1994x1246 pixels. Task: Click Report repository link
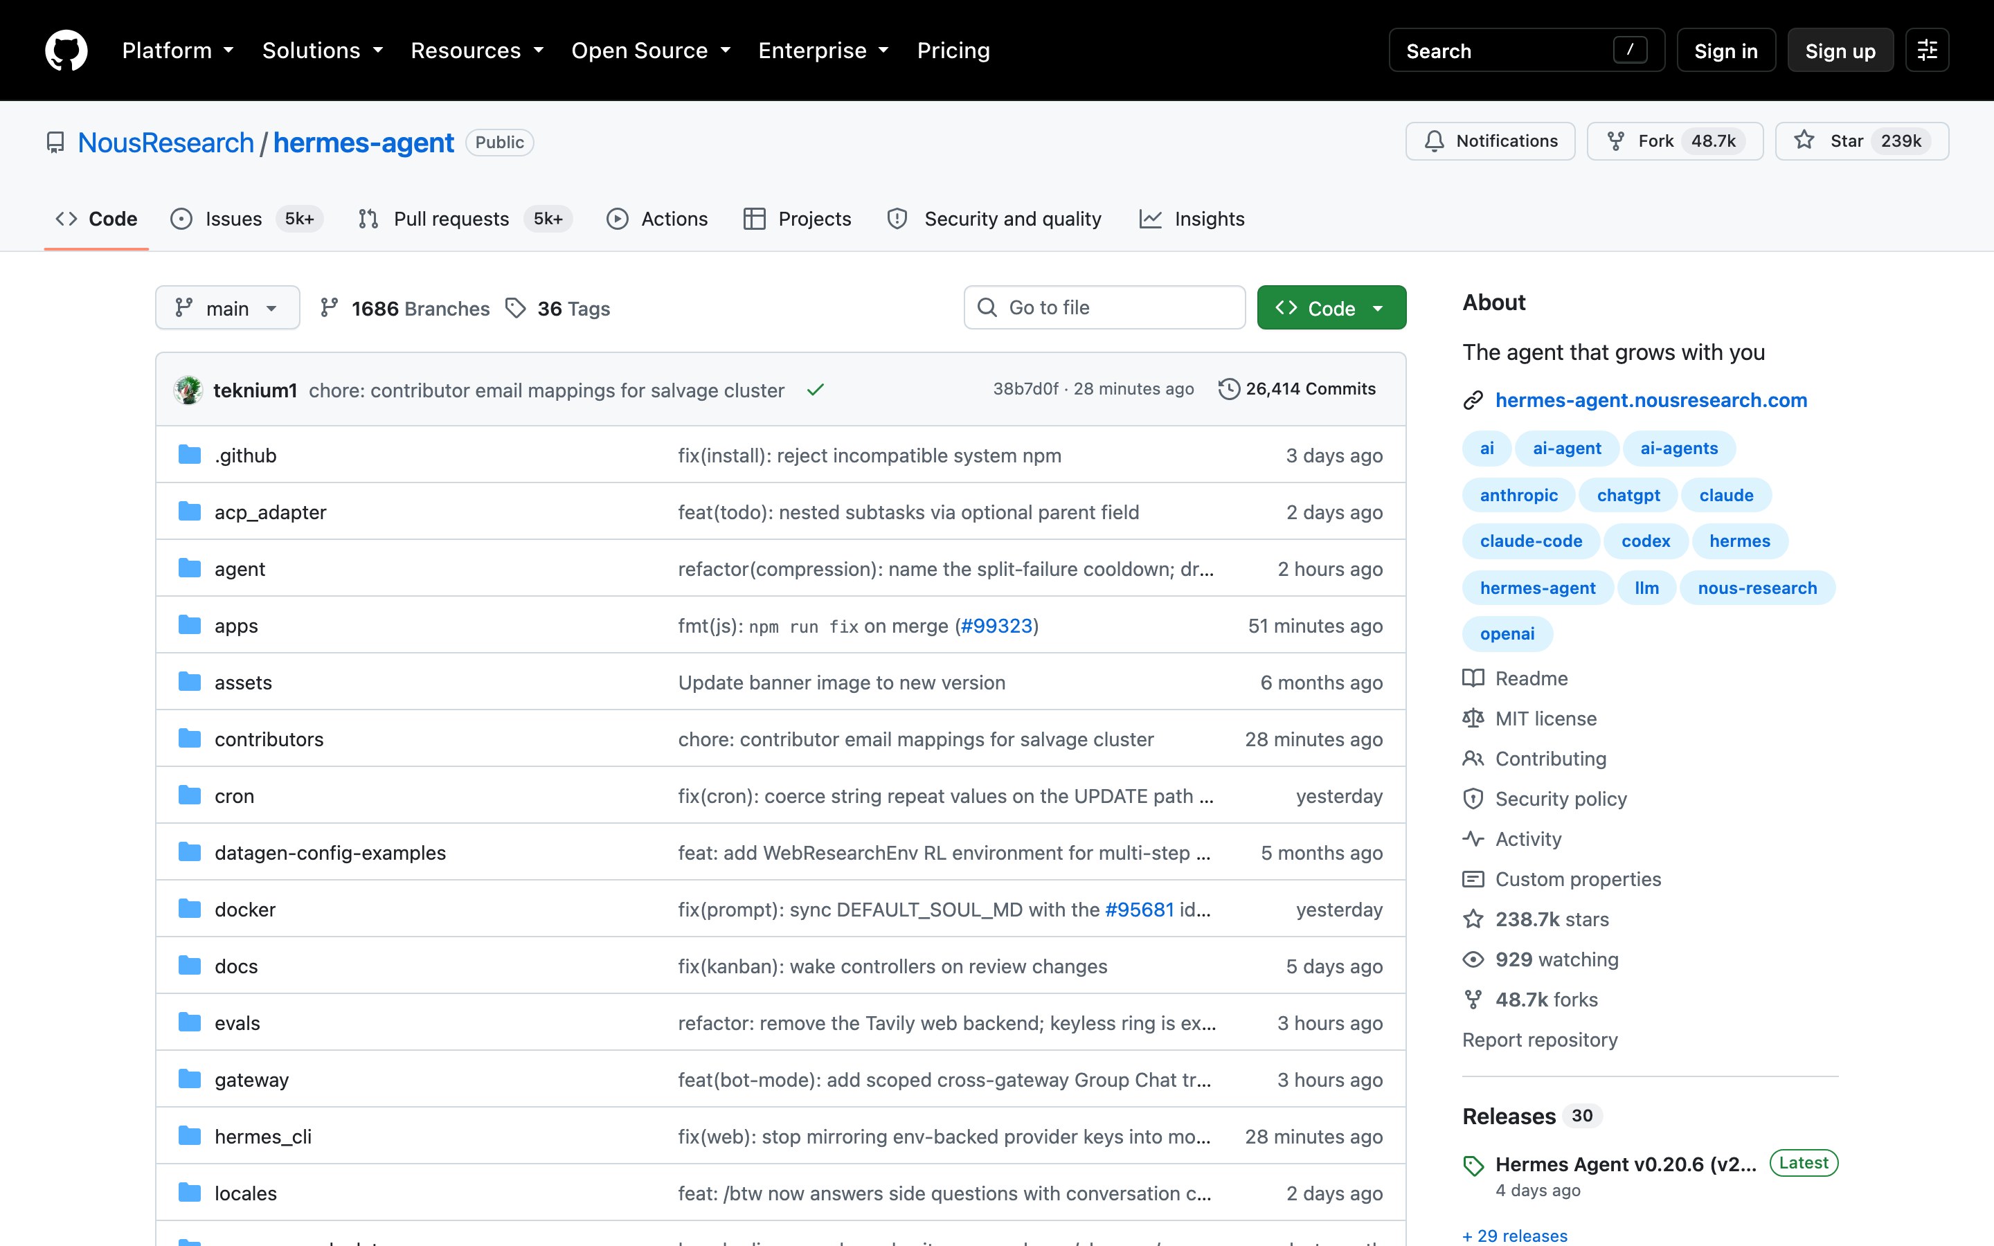1539,1040
